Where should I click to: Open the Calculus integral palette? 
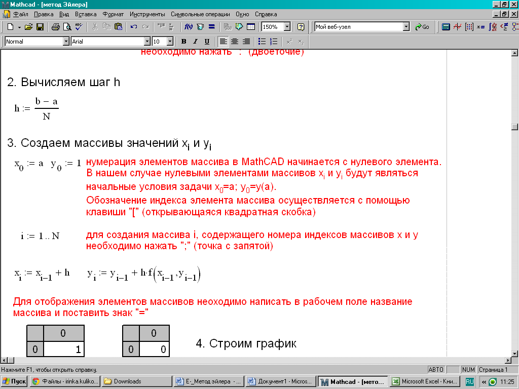pyautogui.click(x=493, y=27)
